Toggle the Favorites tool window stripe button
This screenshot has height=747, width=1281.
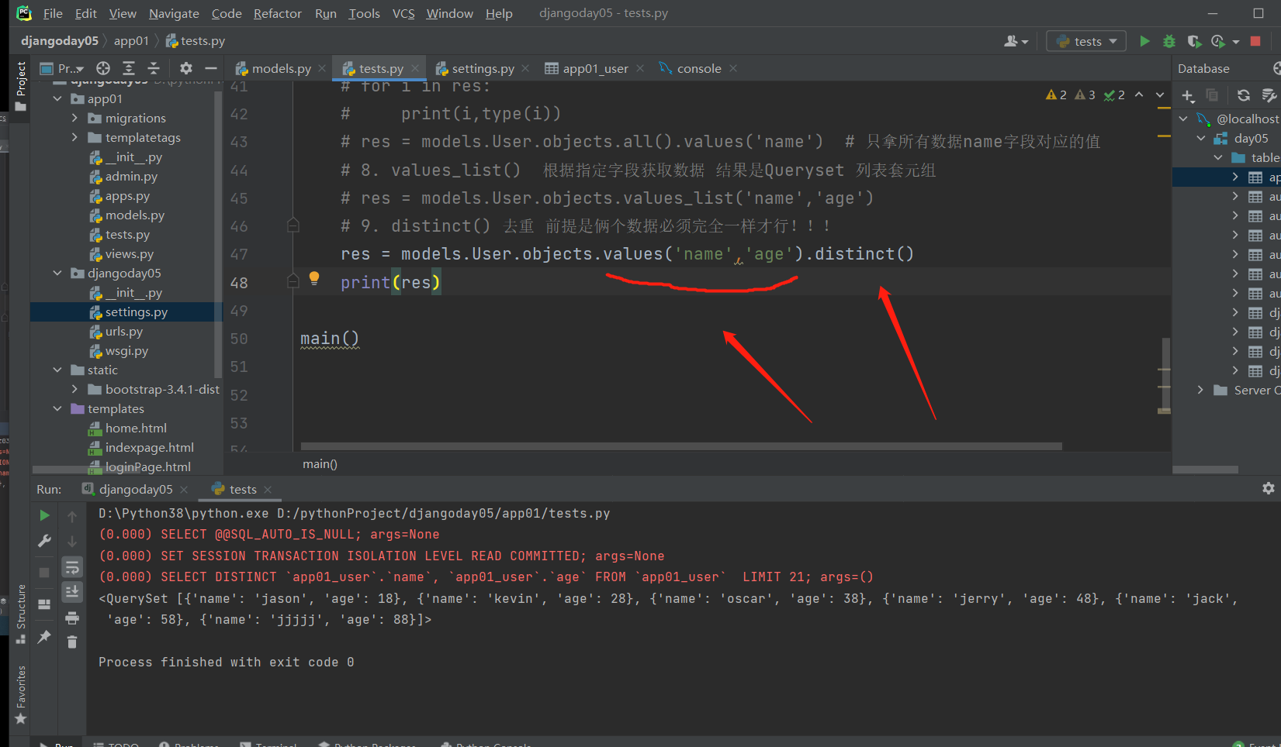21,694
